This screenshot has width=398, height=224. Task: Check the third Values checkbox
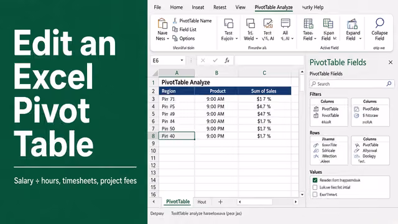pos(315,195)
